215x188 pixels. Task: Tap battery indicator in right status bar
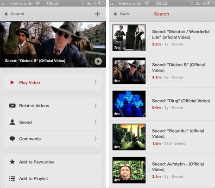[x=210, y=3]
